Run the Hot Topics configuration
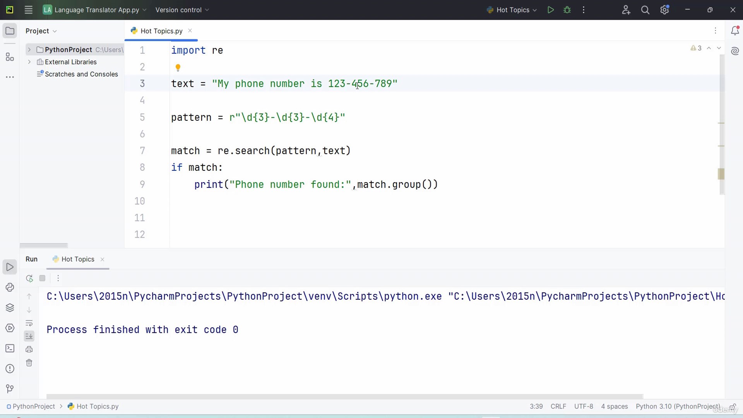Viewport: 743px width, 418px height. point(551,10)
